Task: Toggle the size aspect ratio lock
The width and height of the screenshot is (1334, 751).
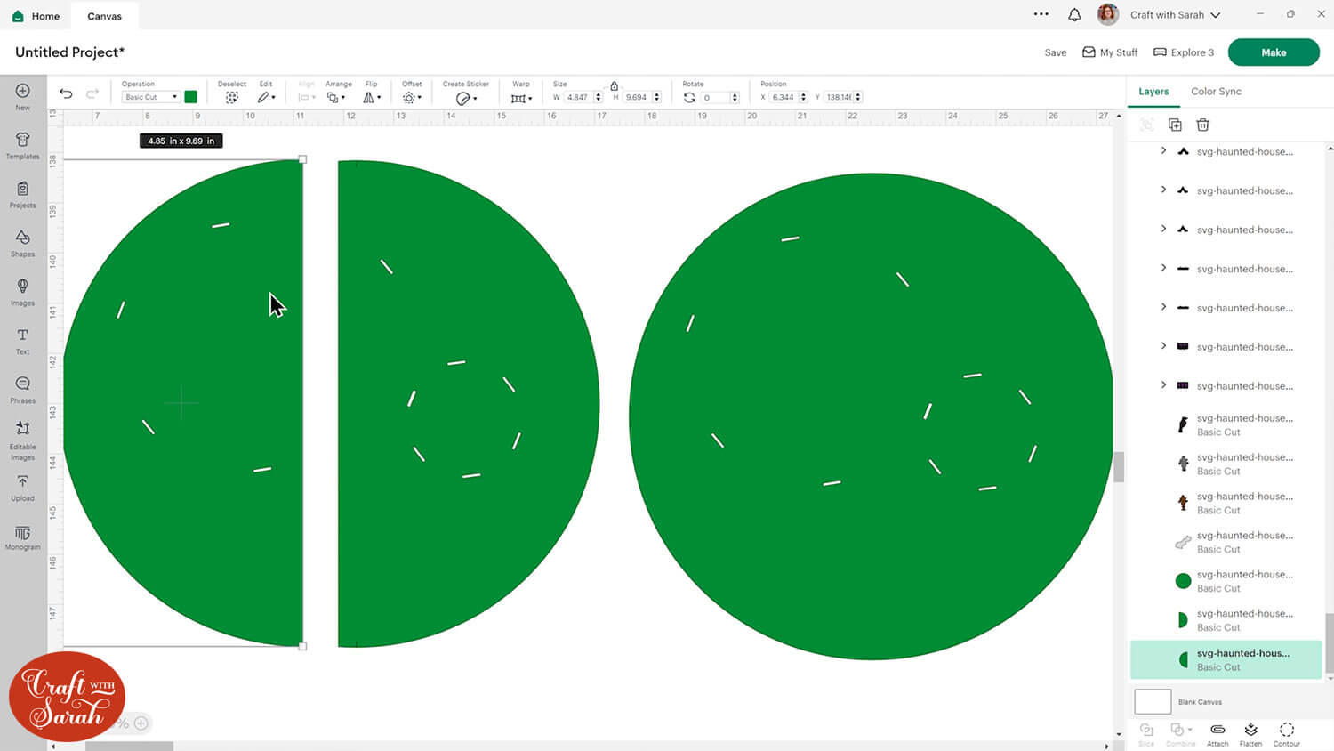Action: [x=614, y=86]
